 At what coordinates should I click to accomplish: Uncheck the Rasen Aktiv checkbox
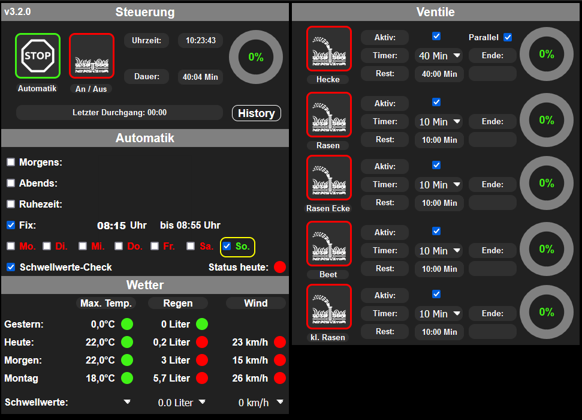[x=436, y=102]
